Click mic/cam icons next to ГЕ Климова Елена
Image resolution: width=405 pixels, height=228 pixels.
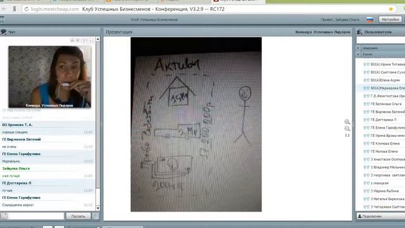(x=366, y=144)
